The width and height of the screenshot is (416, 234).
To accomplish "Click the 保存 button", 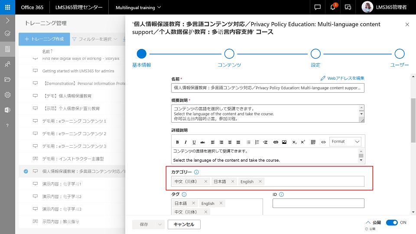I will [x=144, y=224].
